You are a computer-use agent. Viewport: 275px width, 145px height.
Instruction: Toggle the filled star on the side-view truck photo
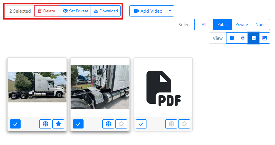(x=58, y=124)
